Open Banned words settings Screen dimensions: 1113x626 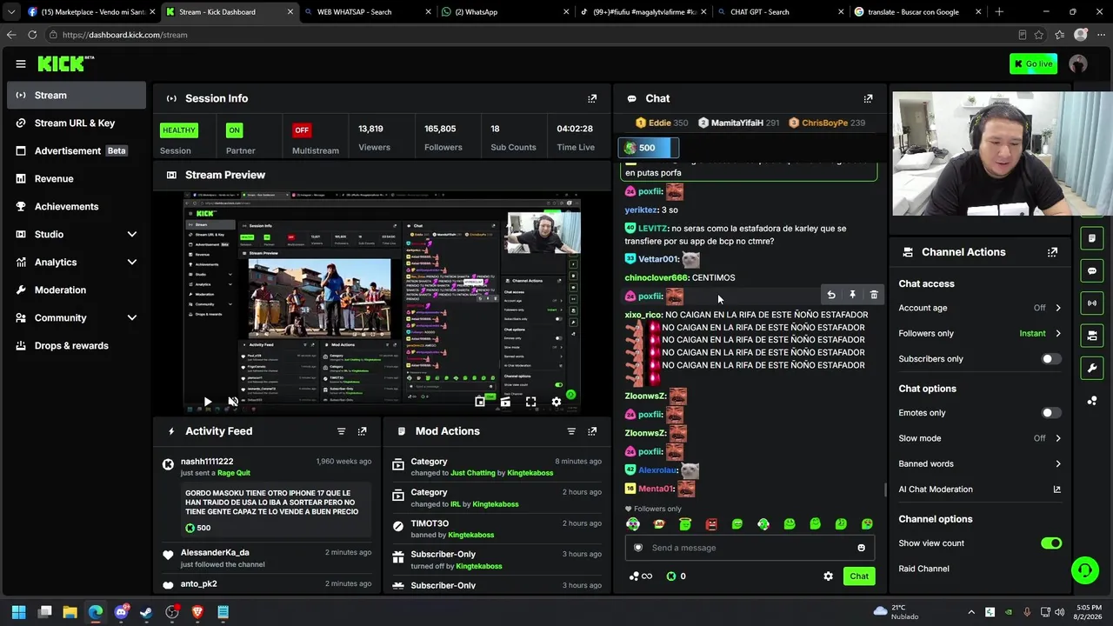[980, 463]
